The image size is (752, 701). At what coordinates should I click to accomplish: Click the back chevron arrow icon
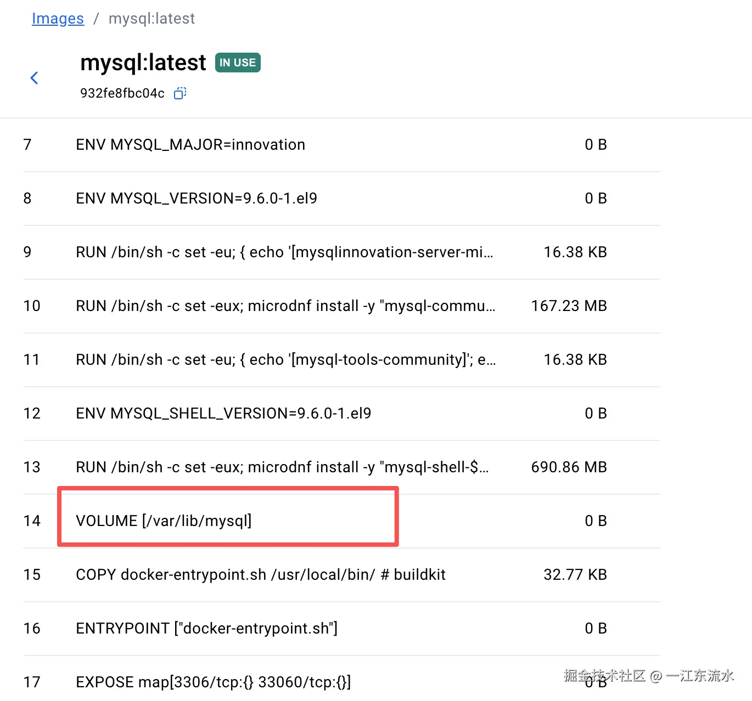pos(34,78)
